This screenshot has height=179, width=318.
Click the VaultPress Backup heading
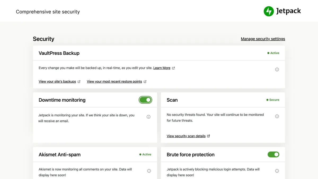(59, 53)
